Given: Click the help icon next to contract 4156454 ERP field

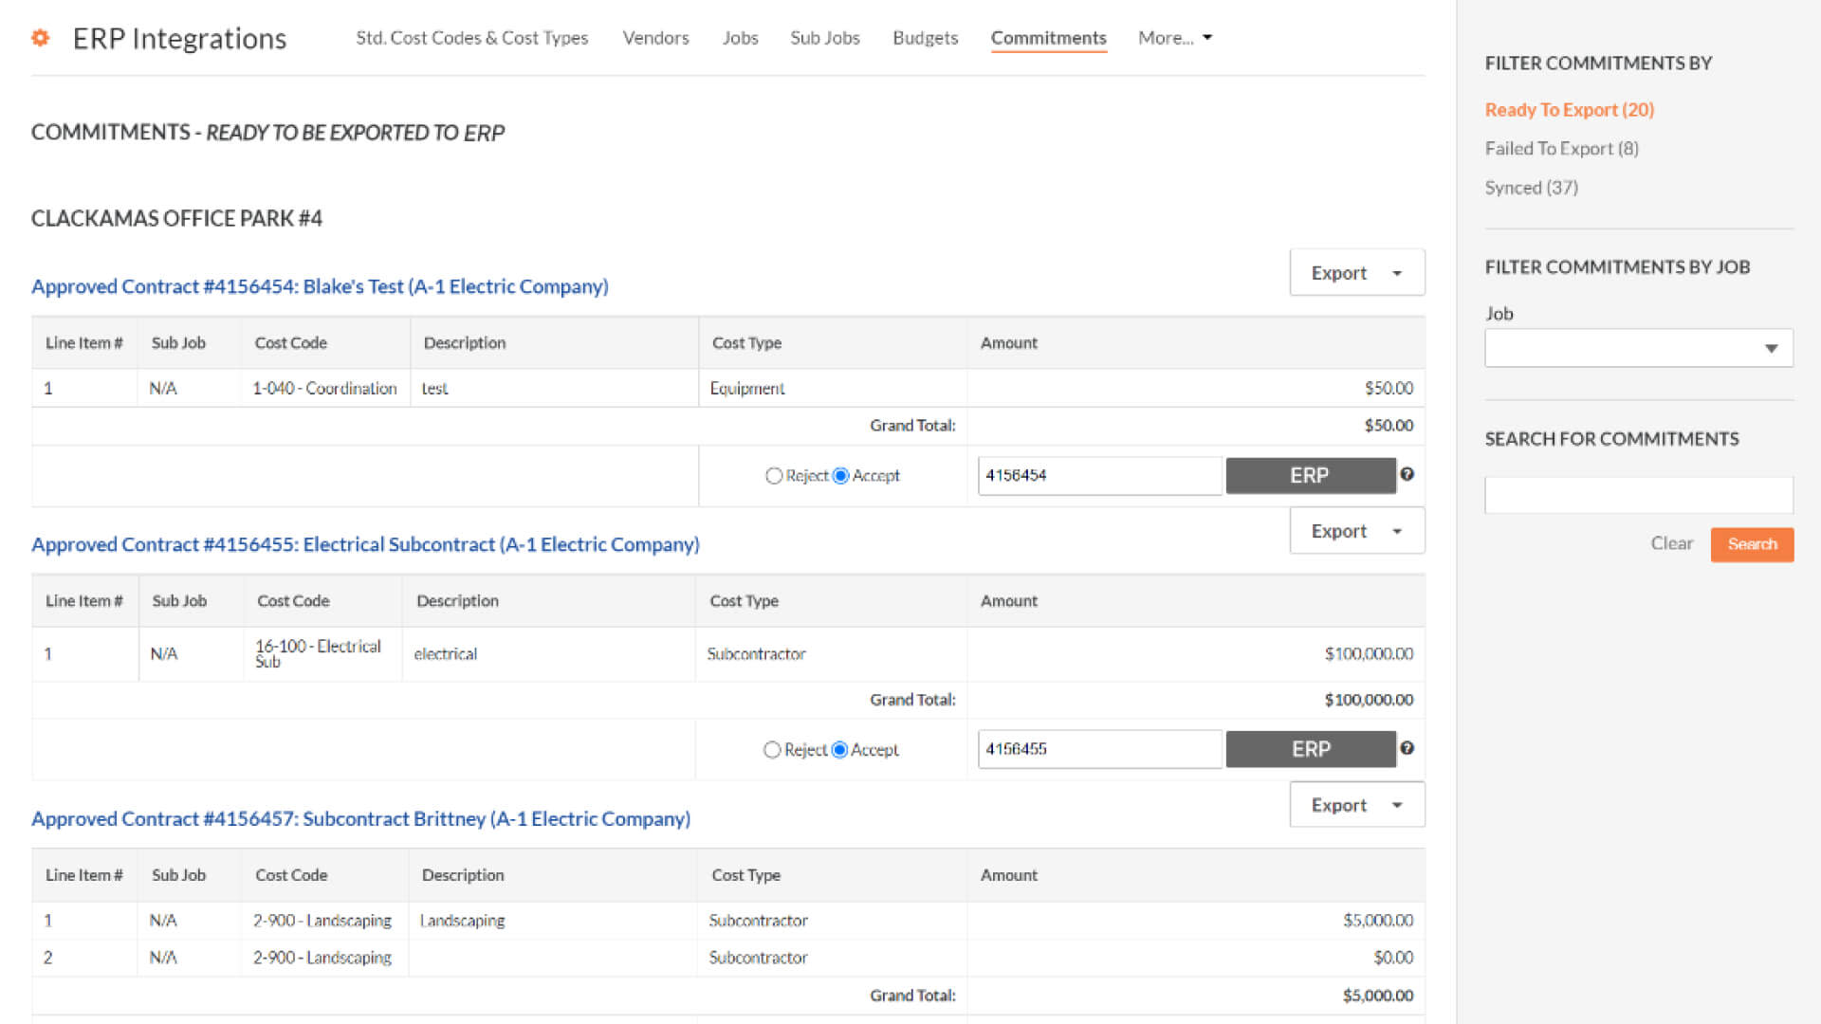Looking at the screenshot, I should coord(1409,474).
